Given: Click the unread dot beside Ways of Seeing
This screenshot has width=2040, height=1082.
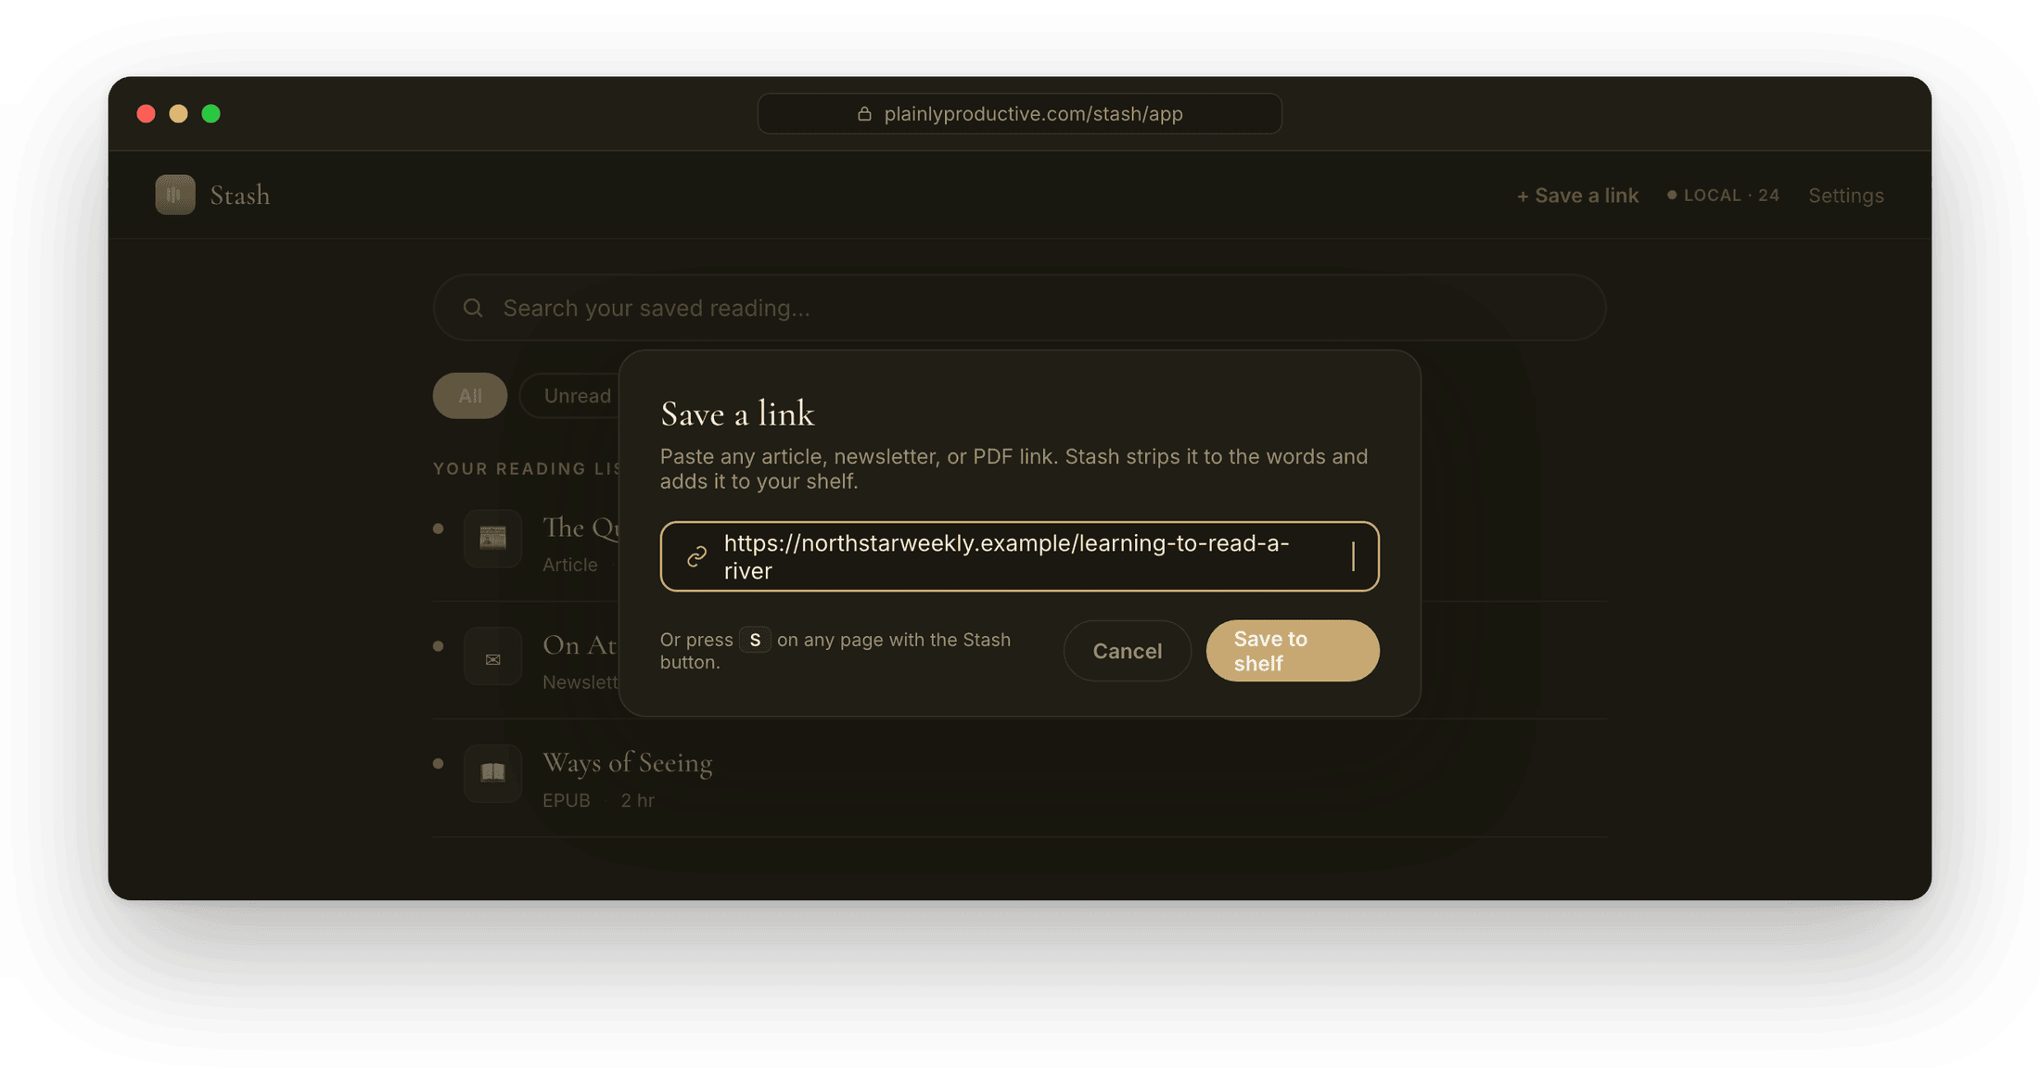Looking at the screenshot, I should [x=439, y=763].
